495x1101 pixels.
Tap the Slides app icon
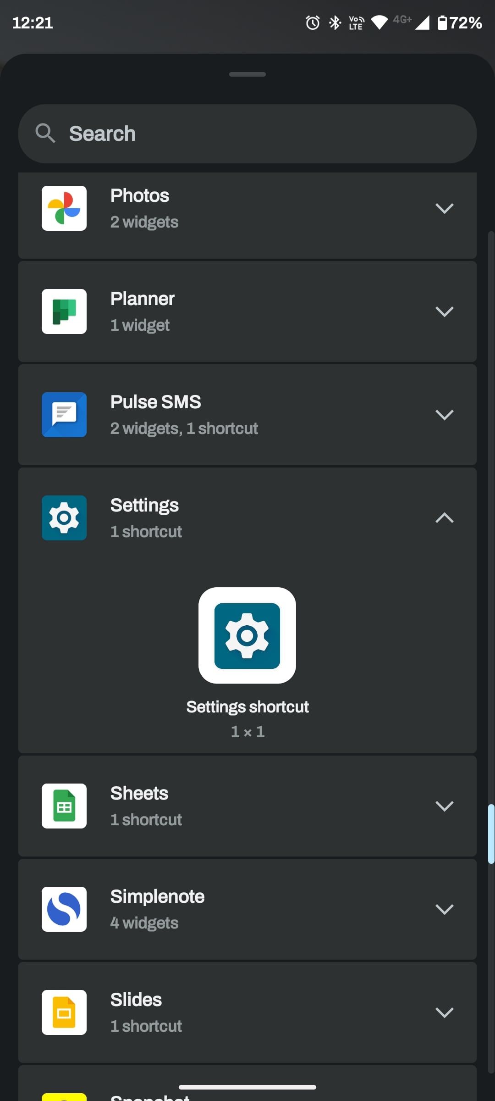(64, 1012)
